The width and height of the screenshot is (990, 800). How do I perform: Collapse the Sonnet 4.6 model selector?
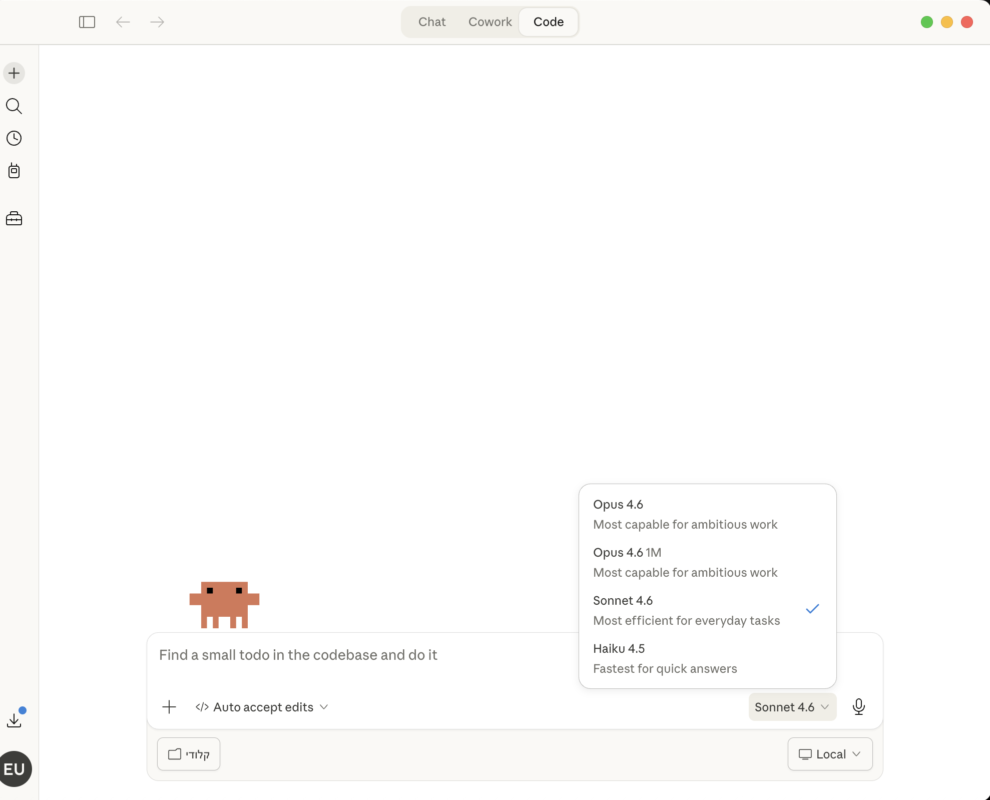(792, 707)
